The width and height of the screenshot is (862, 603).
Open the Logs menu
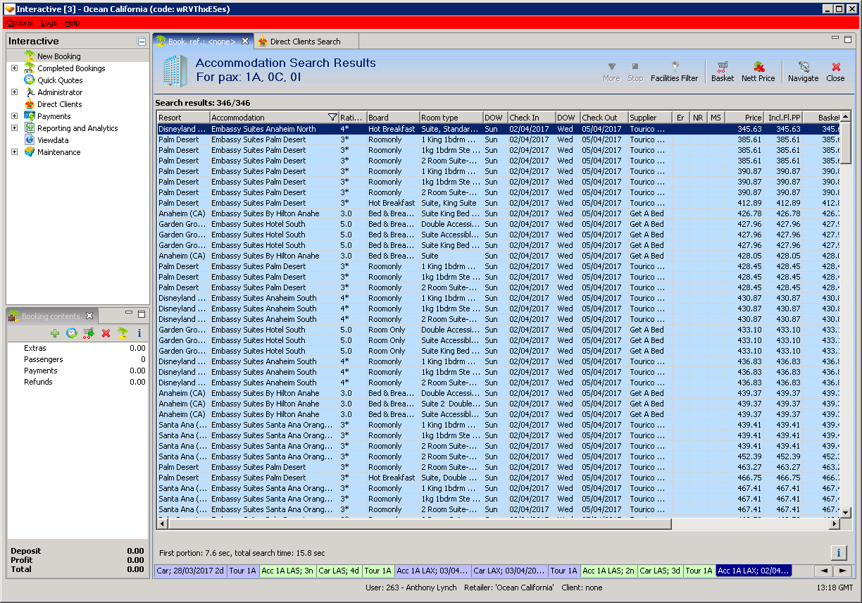[x=49, y=23]
